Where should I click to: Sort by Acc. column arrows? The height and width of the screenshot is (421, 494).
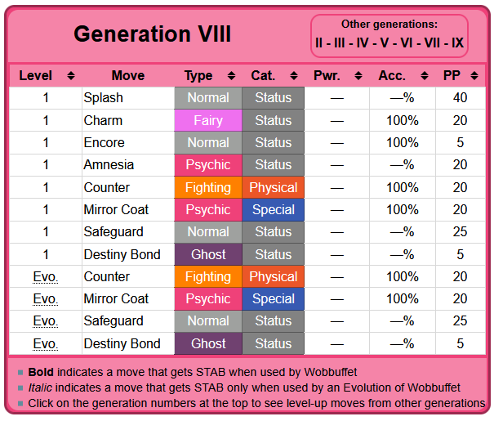click(424, 76)
